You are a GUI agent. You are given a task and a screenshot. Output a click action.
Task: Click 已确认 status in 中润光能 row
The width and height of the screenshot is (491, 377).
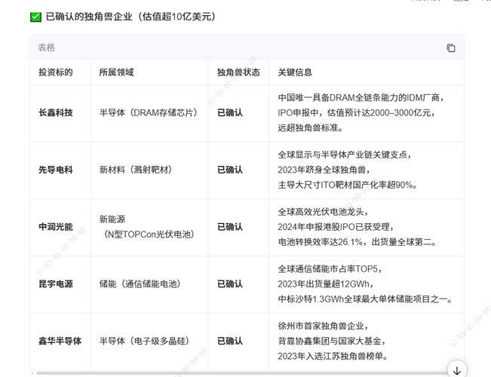coord(230,227)
